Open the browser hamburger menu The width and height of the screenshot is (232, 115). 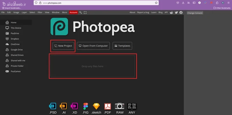(x=229, y=3)
